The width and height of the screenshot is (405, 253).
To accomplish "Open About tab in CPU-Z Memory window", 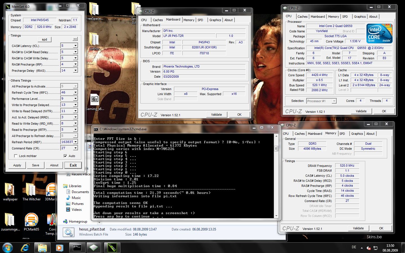I will tap(370, 134).
